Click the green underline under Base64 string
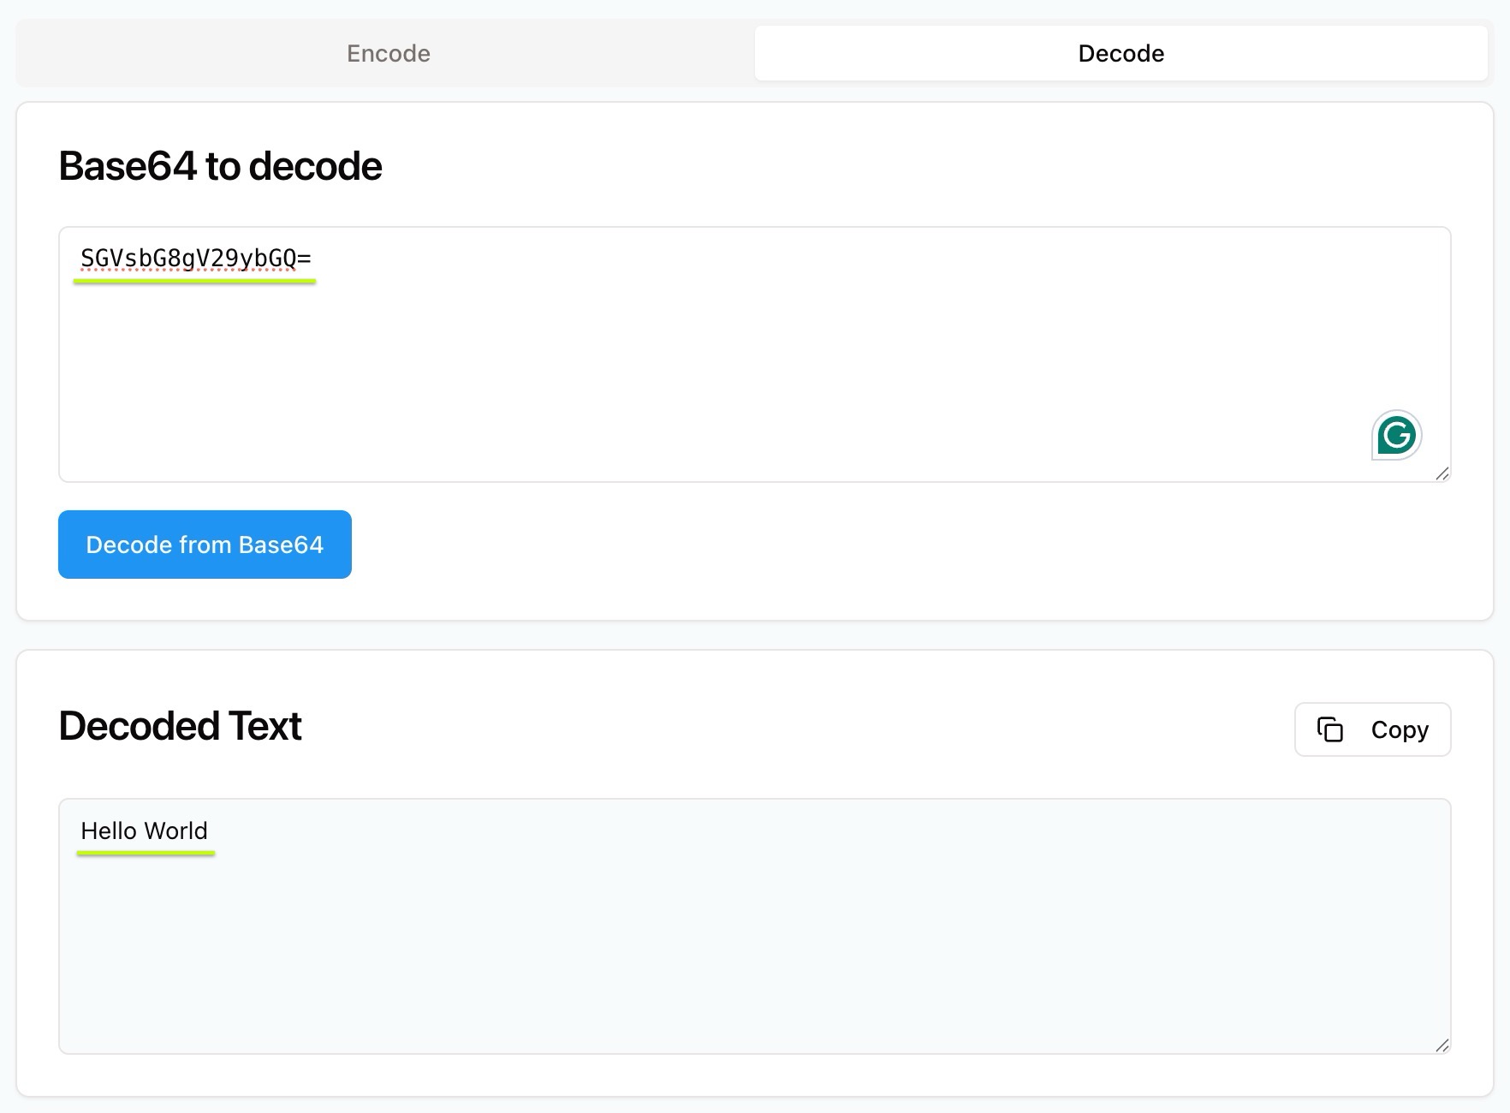Viewport: 1510px width, 1113px height. 195,280
